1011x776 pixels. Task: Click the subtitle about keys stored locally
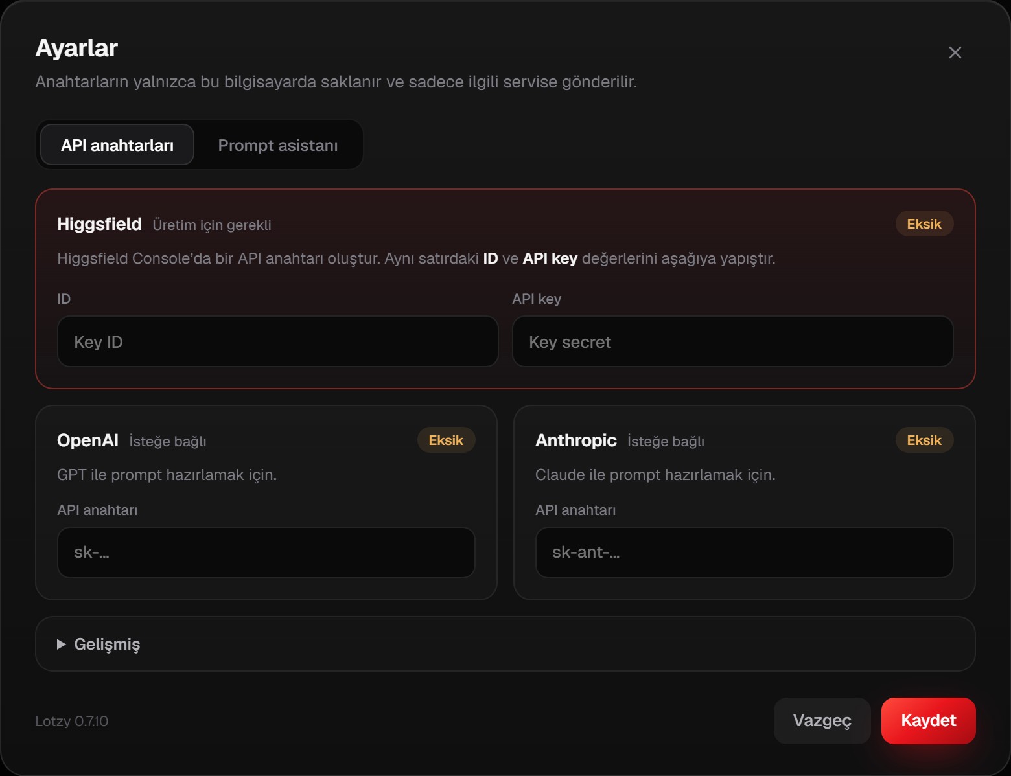[336, 82]
